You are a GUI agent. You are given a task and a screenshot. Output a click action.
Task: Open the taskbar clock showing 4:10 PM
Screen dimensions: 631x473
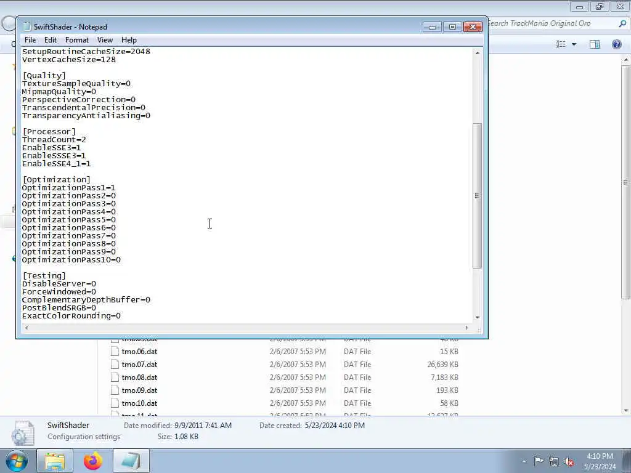pyautogui.click(x=599, y=461)
